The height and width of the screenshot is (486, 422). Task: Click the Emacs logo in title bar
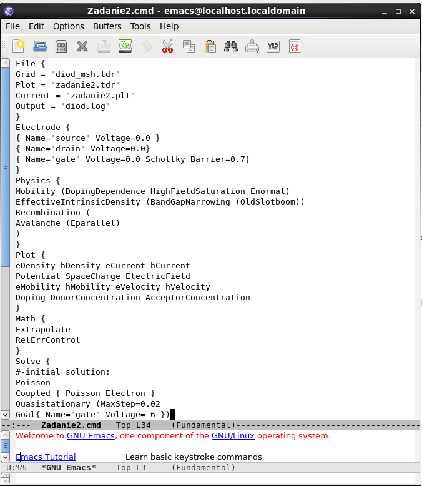(x=9, y=11)
